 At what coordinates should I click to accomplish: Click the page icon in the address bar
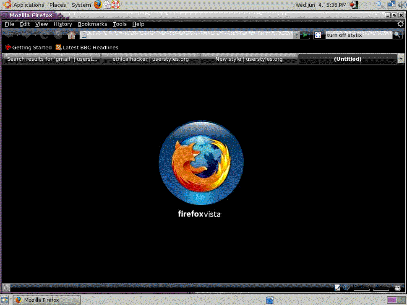point(84,35)
